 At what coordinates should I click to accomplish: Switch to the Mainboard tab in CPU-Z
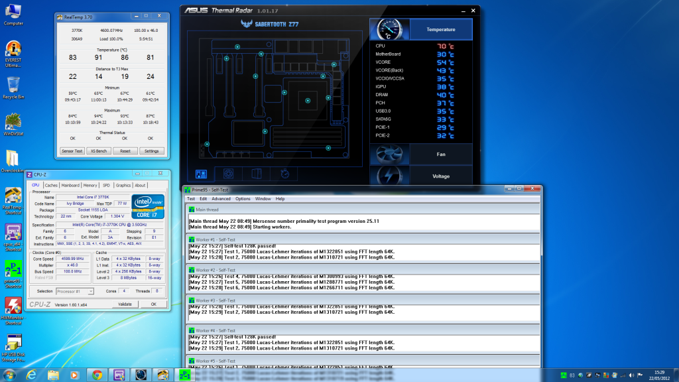click(70, 185)
